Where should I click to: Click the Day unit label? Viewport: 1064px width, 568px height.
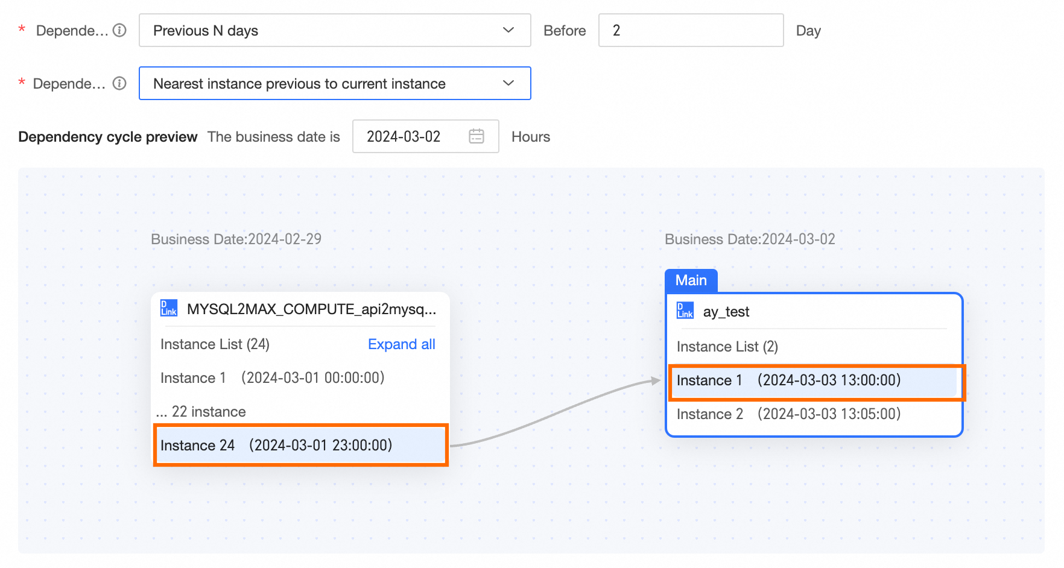pos(808,31)
